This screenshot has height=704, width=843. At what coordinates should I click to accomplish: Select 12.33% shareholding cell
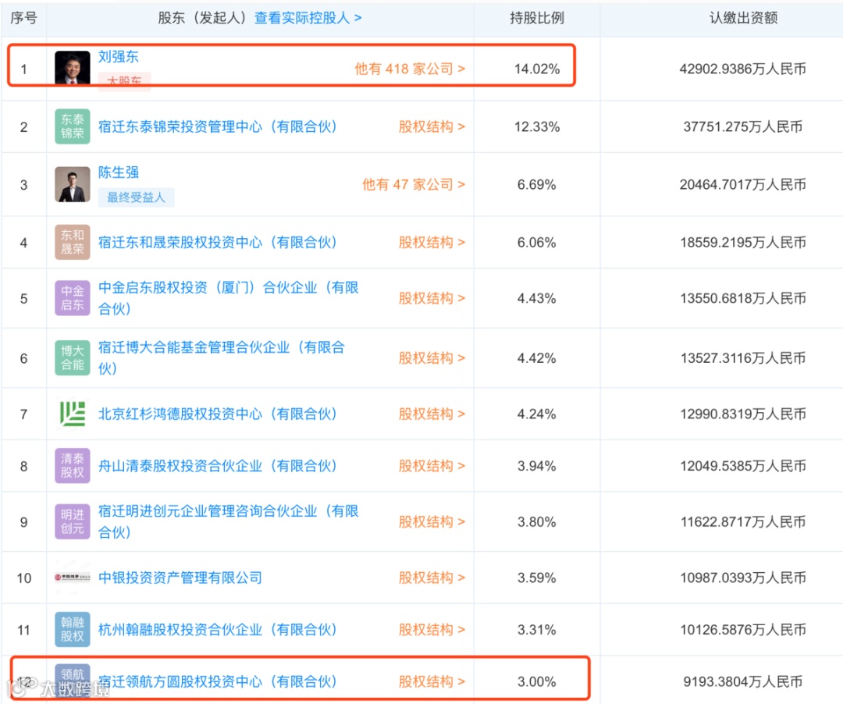[x=537, y=126]
